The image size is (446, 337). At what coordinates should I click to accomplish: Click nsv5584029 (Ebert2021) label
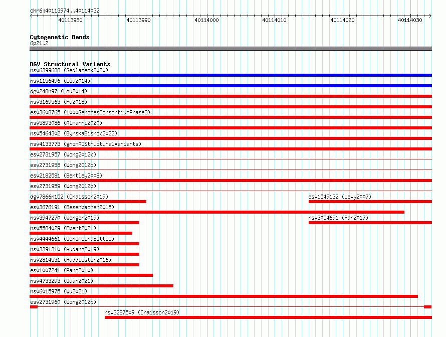[x=63, y=228]
